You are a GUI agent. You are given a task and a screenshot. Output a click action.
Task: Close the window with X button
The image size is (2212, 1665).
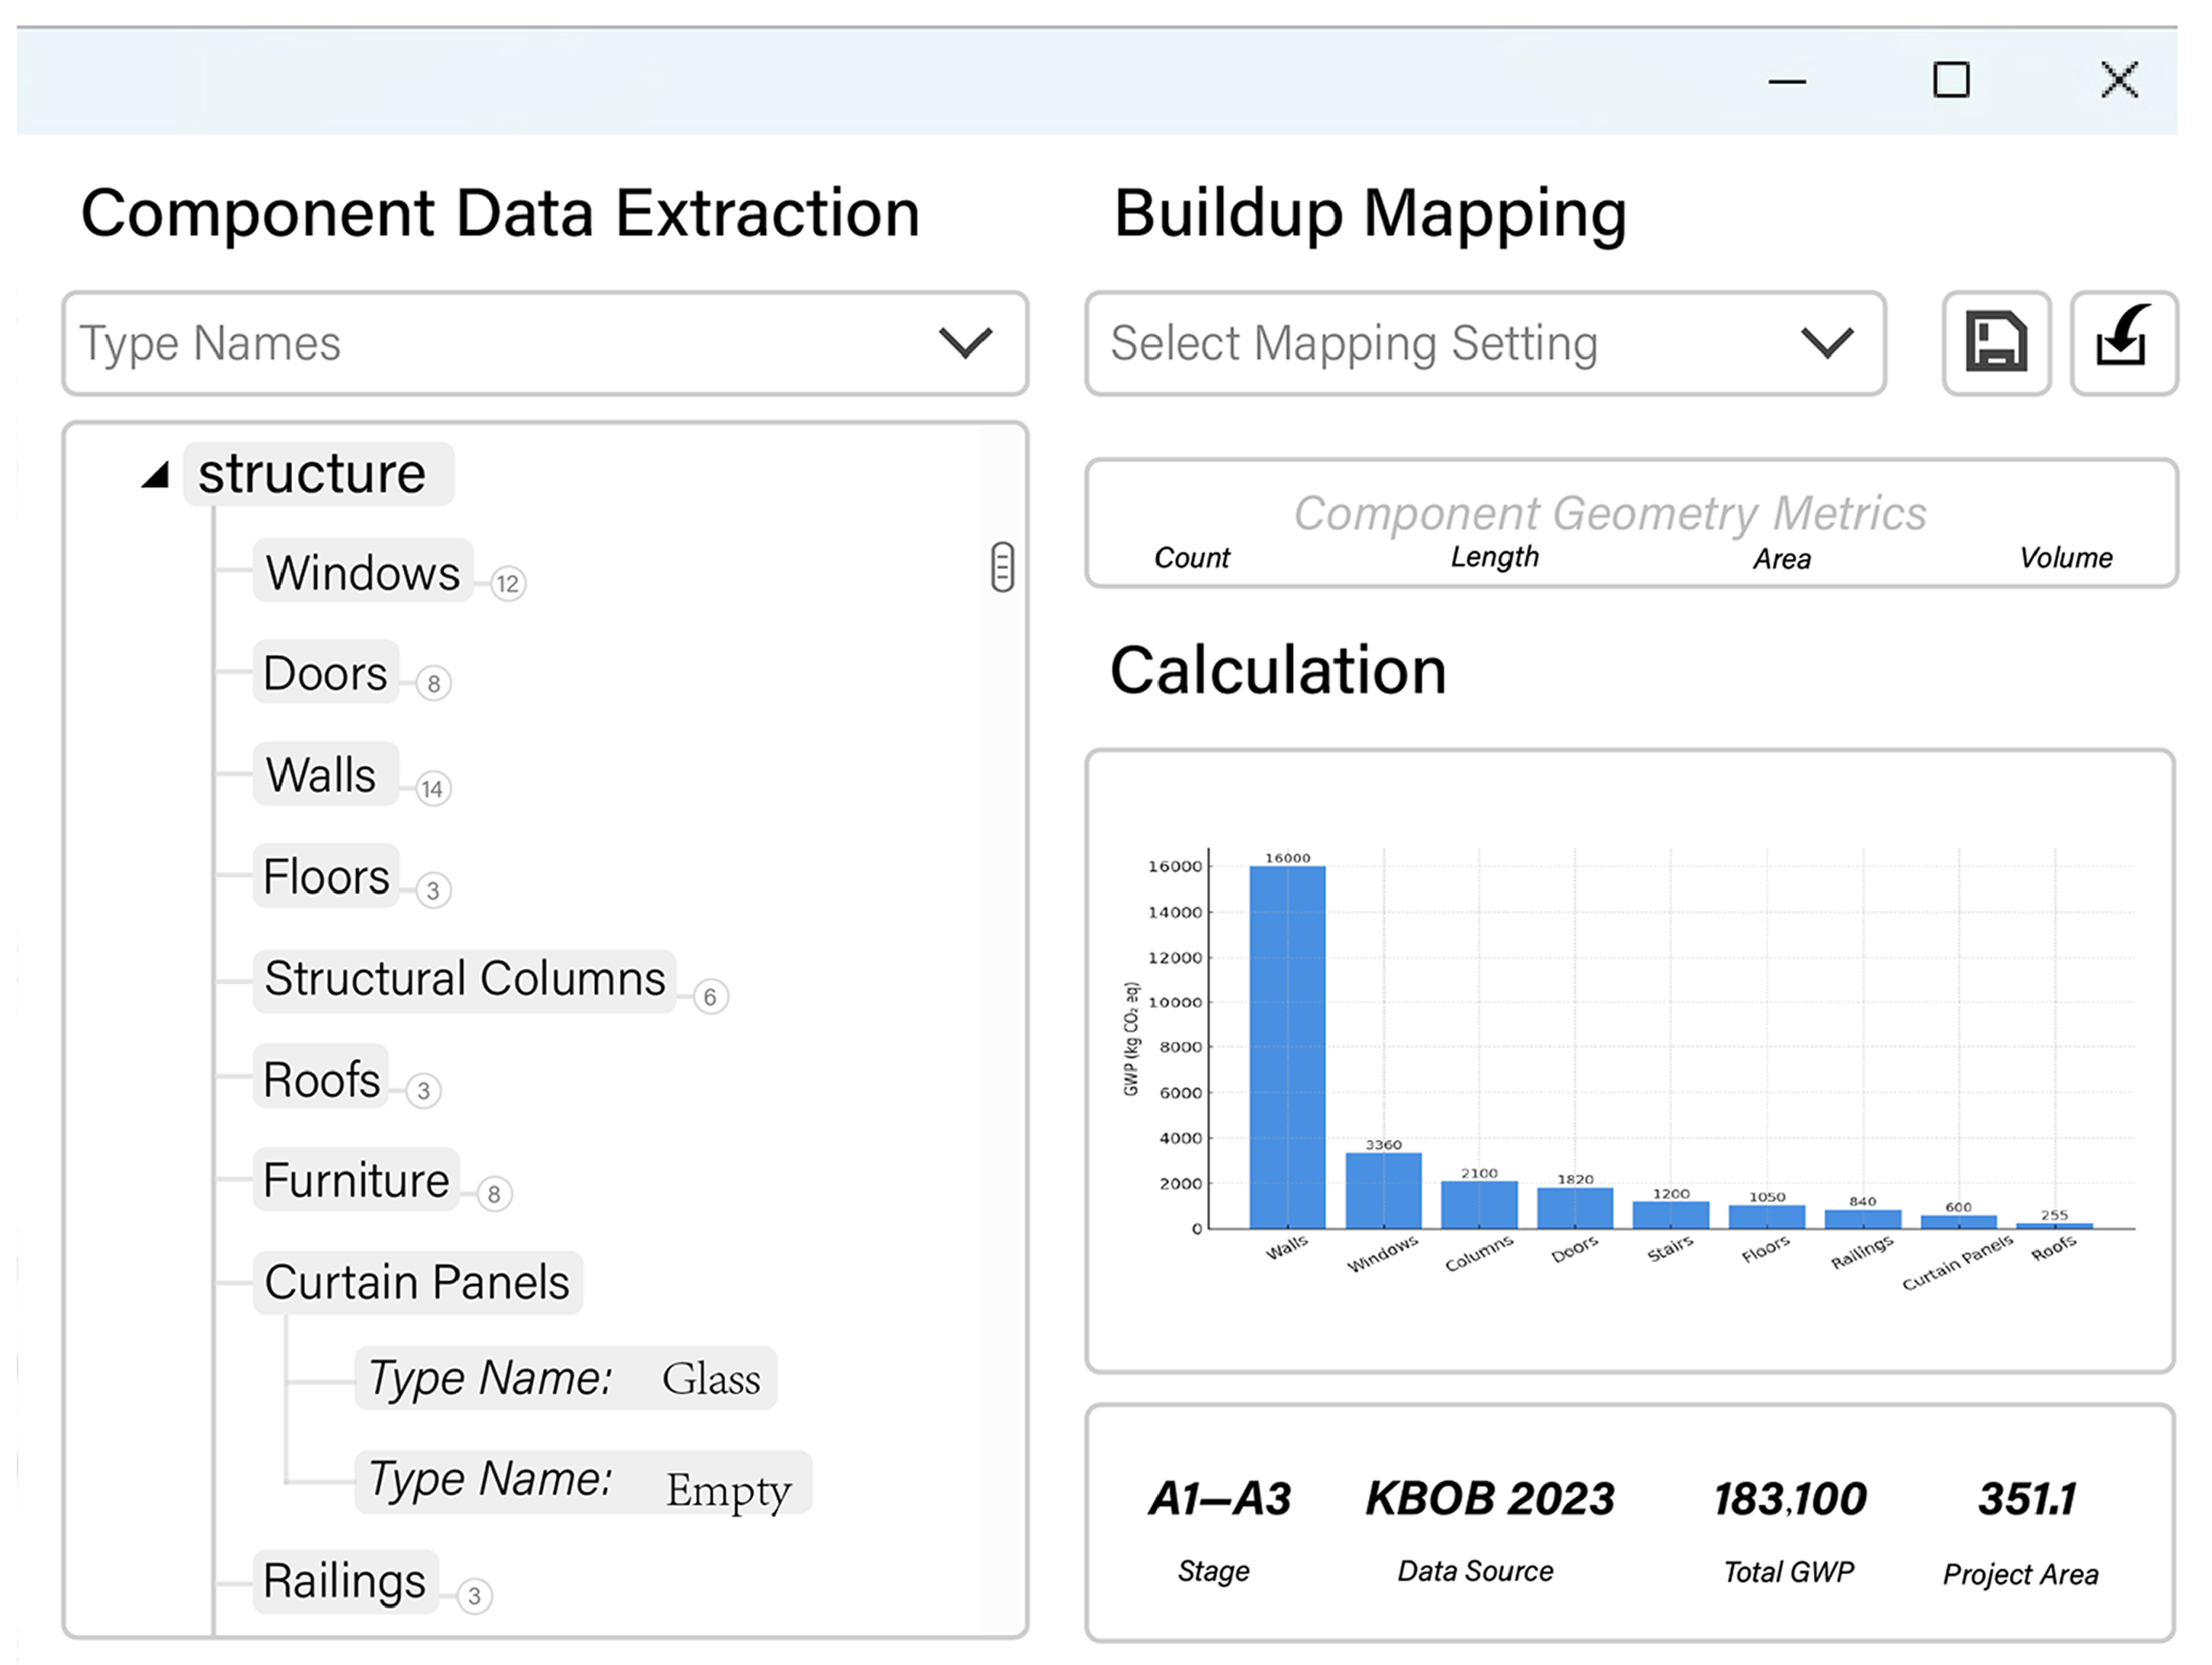point(2119,80)
